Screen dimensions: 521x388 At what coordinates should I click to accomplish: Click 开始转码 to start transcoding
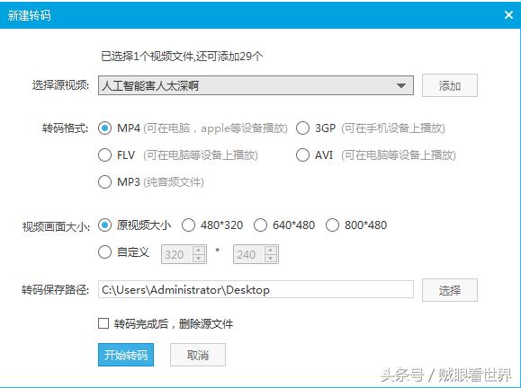pyautogui.click(x=126, y=355)
